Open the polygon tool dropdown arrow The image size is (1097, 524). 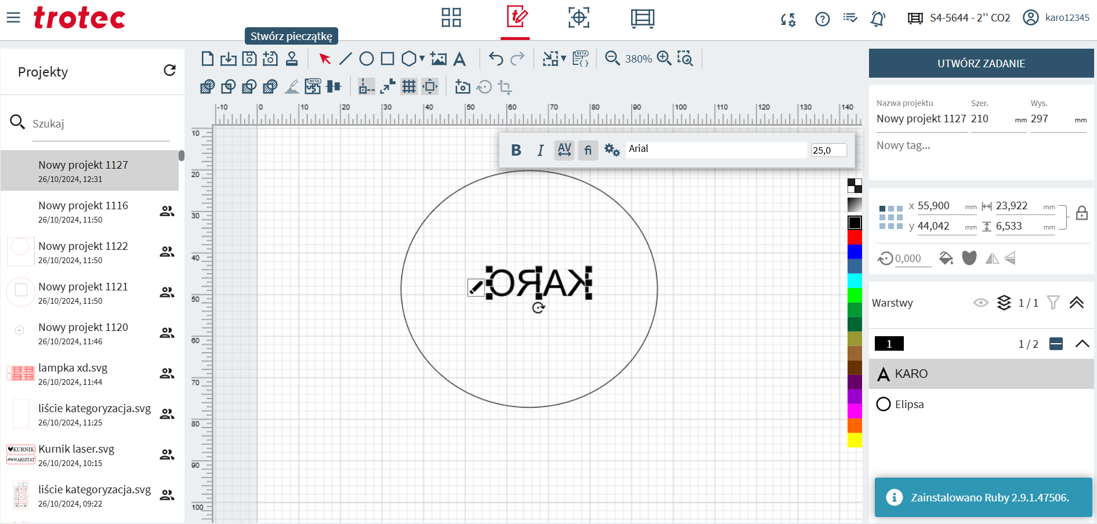(x=422, y=59)
